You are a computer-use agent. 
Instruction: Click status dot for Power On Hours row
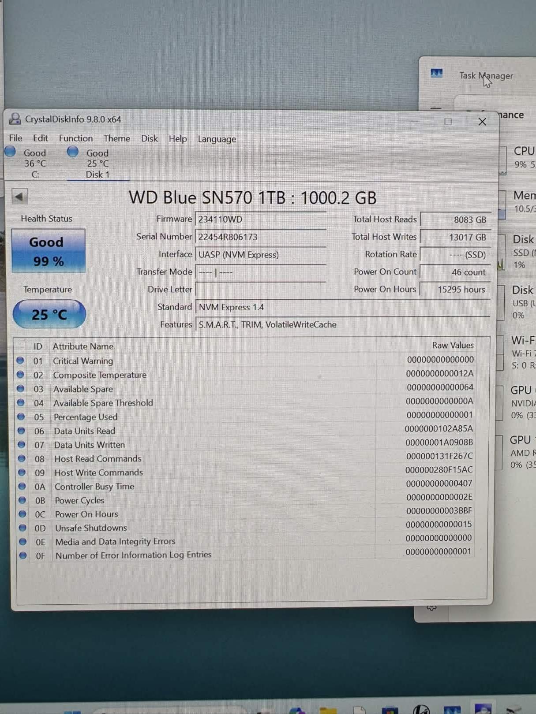click(x=22, y=514)
